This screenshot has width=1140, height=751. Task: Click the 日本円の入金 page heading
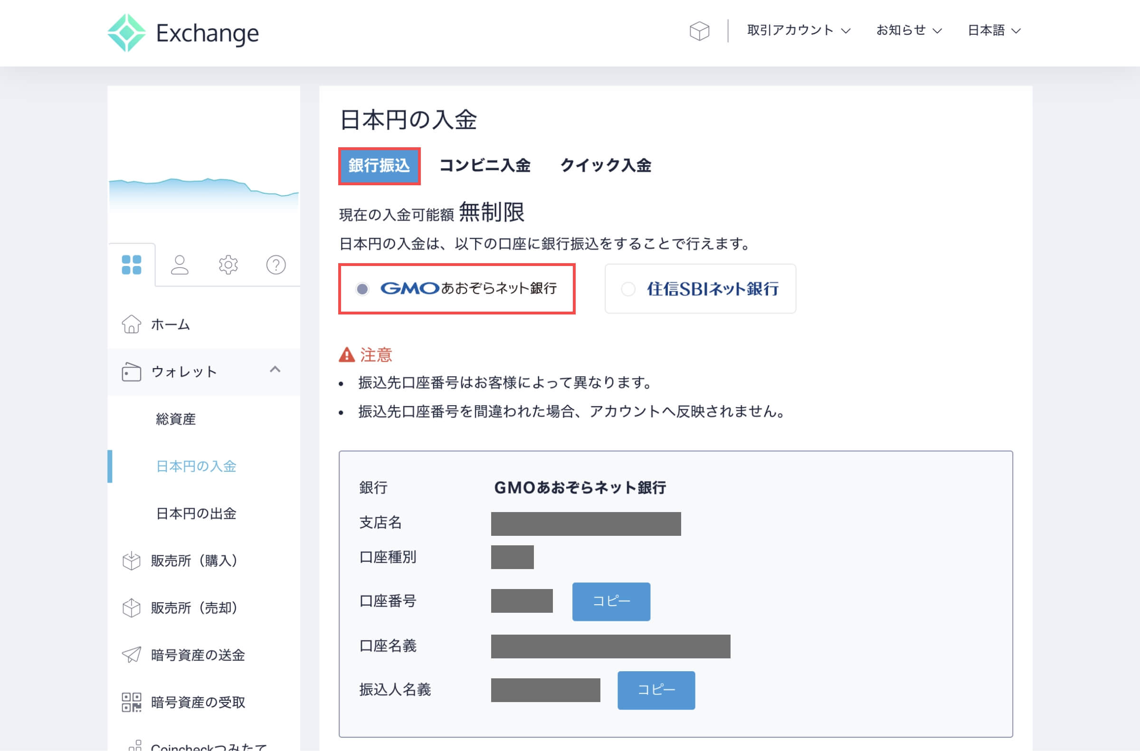pos(408,119)
